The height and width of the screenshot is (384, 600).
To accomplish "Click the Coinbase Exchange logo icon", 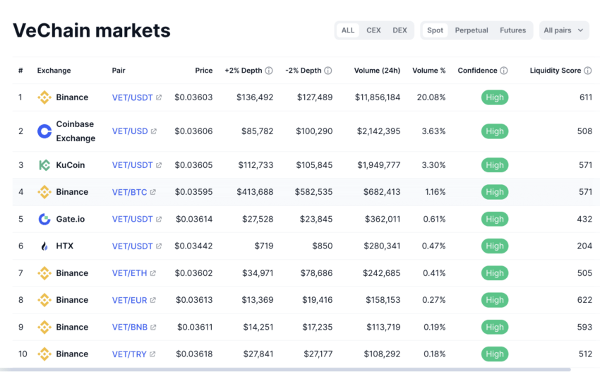I will 44,131.
